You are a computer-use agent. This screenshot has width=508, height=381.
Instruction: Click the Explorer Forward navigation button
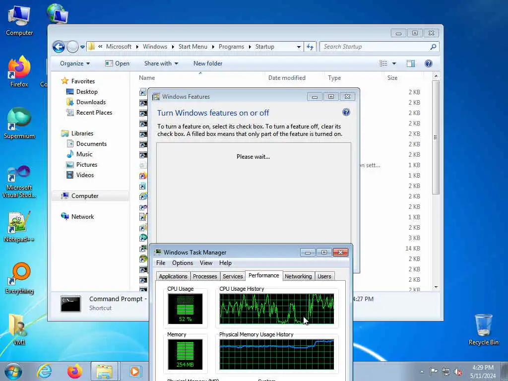tap(72, 47)
